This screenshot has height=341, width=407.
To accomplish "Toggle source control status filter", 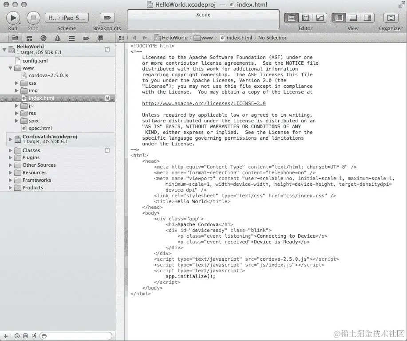I will (x=25, y=336).
